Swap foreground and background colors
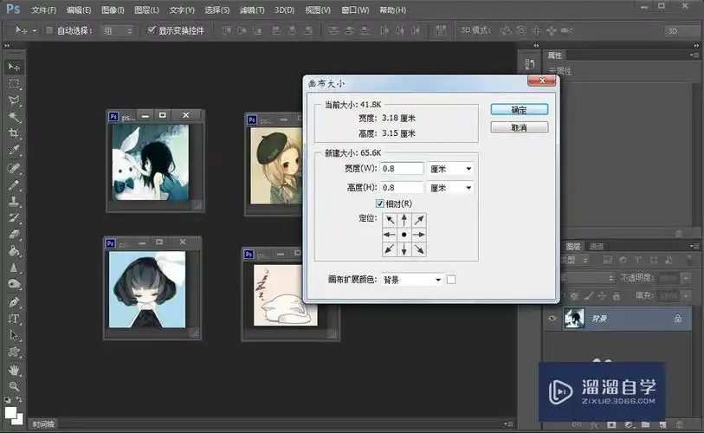 point(19,399)
